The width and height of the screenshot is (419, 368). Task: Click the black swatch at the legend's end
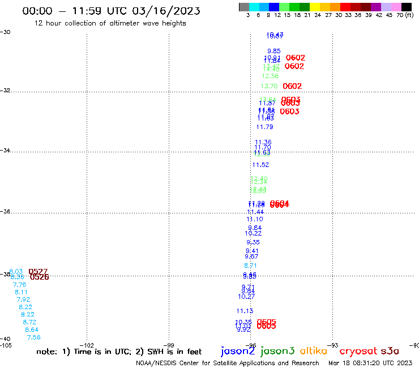(x=407, y=7)
